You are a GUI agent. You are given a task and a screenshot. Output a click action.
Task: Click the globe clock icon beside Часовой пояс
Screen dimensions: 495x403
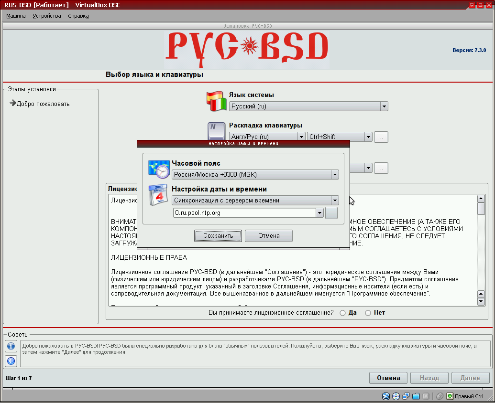coord(159,169)
